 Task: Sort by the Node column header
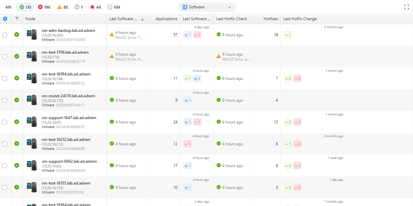click(x=30, y=19)
